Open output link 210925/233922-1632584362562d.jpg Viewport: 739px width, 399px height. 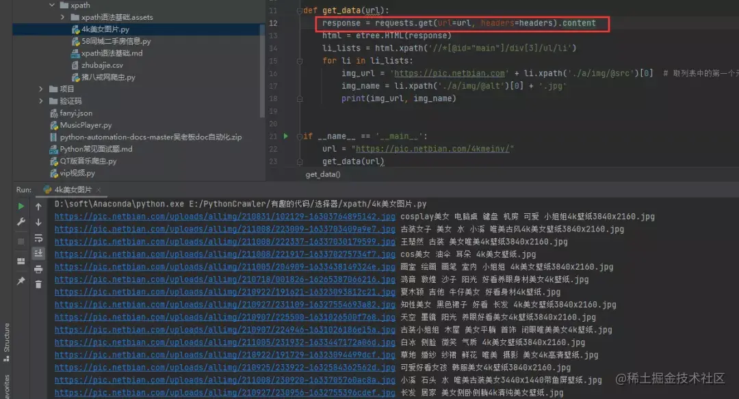tap(225, 368)
